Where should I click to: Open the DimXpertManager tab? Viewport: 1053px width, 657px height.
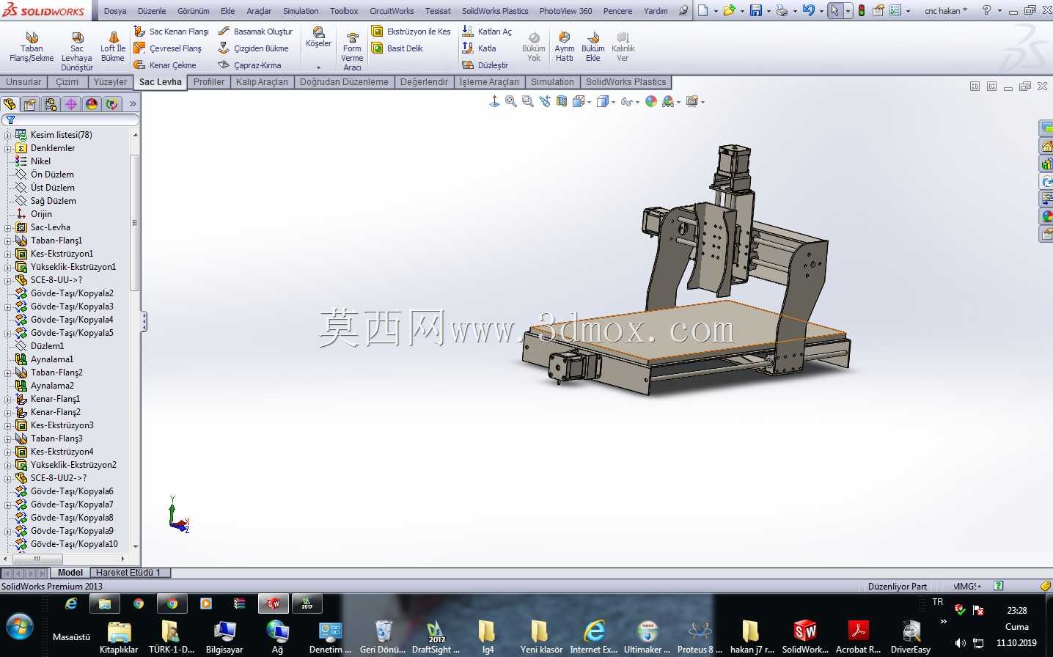pyautogui.click(x=71, y=104)
